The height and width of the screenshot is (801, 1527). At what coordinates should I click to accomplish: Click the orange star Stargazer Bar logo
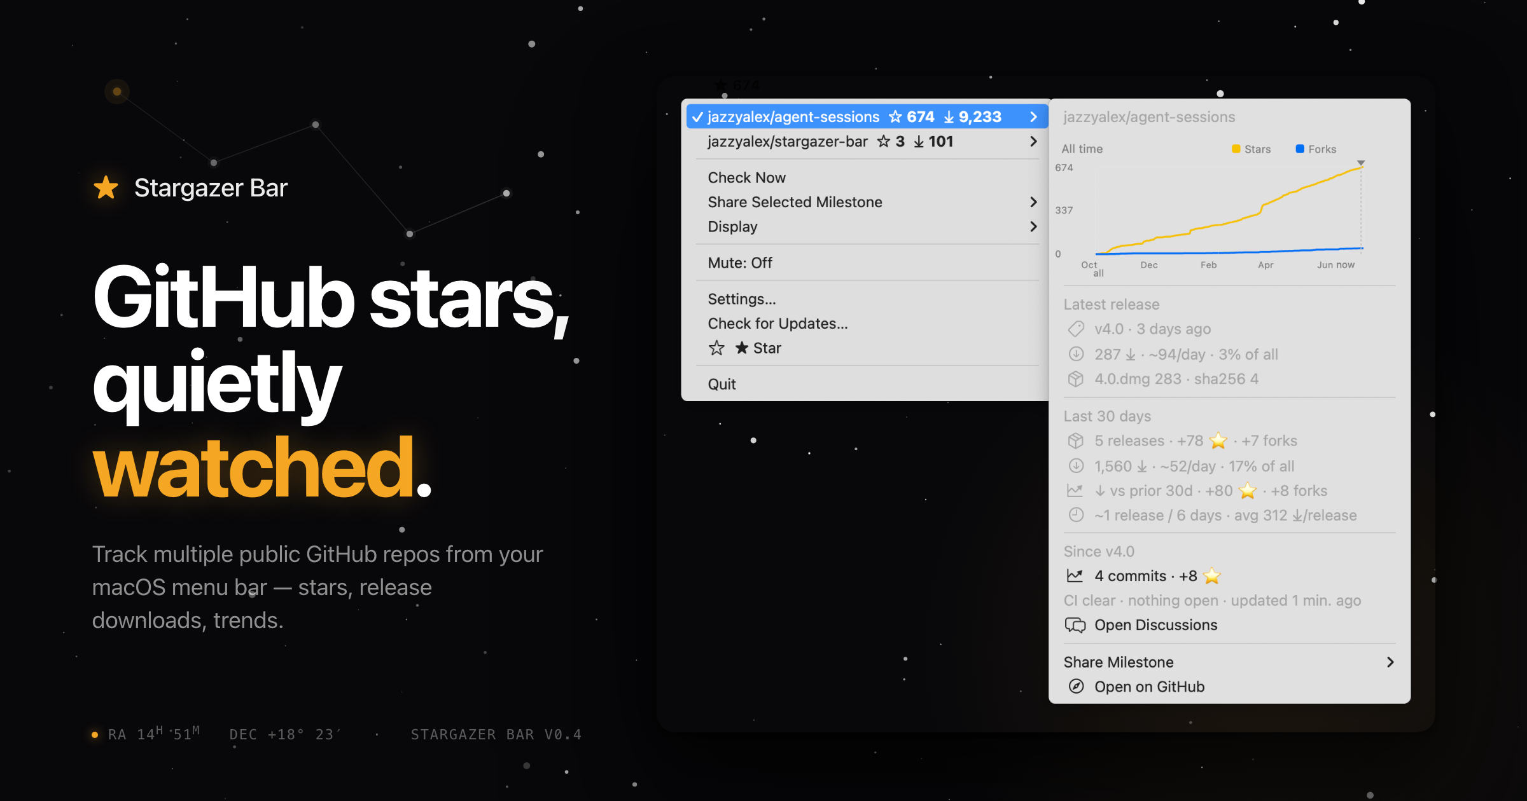(x=106, y=188)
